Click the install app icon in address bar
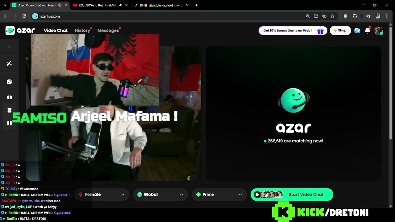 316,16
